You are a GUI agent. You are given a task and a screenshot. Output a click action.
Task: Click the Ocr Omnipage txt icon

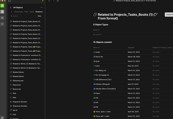[94, 75]
